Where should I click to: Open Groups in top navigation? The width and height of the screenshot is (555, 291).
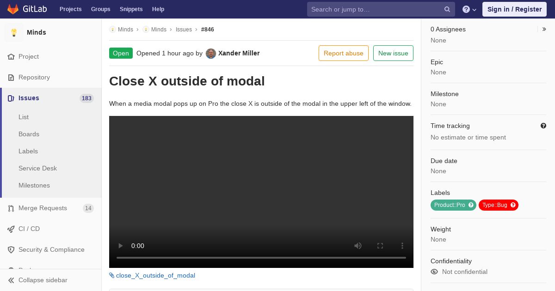click(101, 9)
